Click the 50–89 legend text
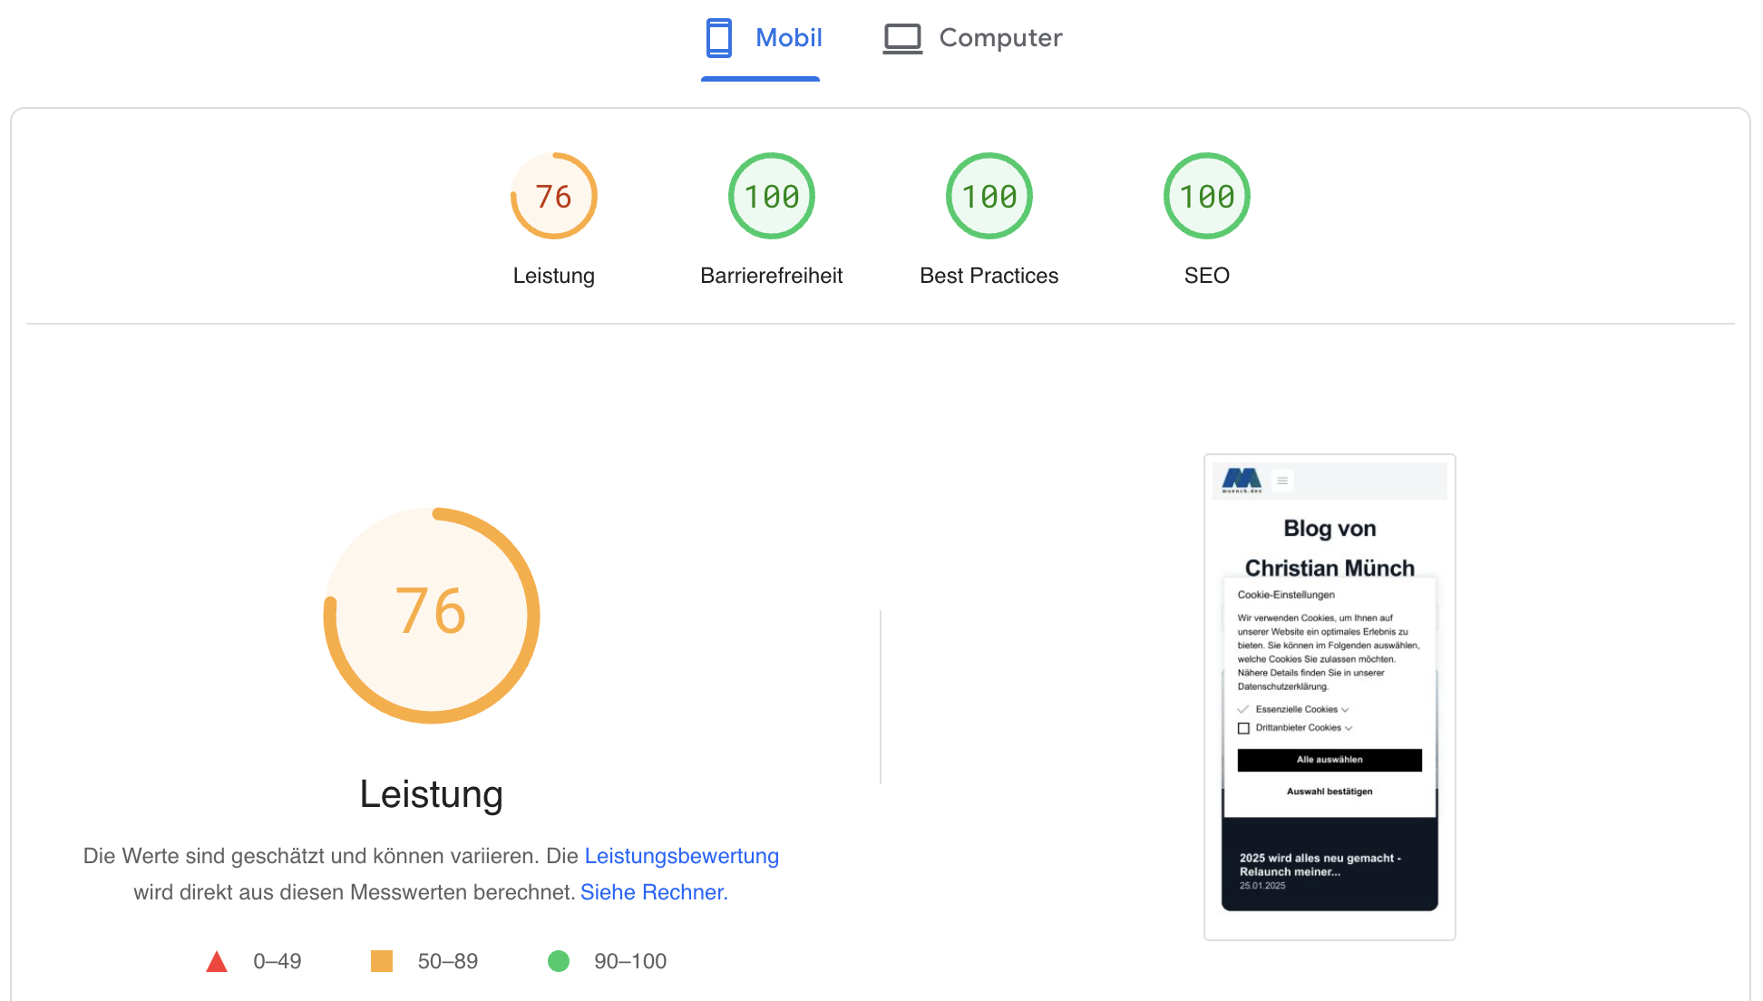 tap(448, 961)
